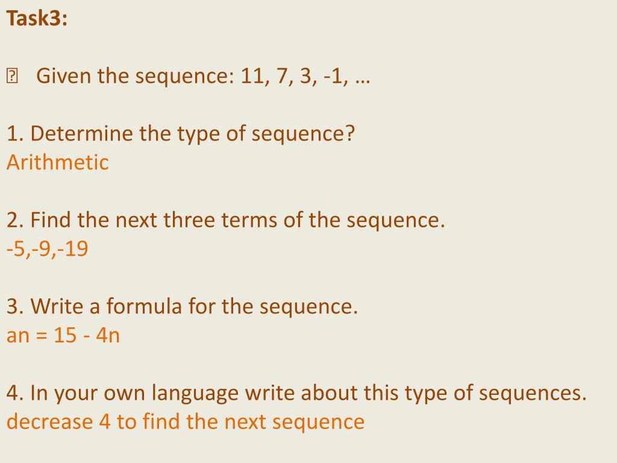The height and width of the screenshot is (463, 617).
Task: Click the Task3 heading
Action: point(37,19)
